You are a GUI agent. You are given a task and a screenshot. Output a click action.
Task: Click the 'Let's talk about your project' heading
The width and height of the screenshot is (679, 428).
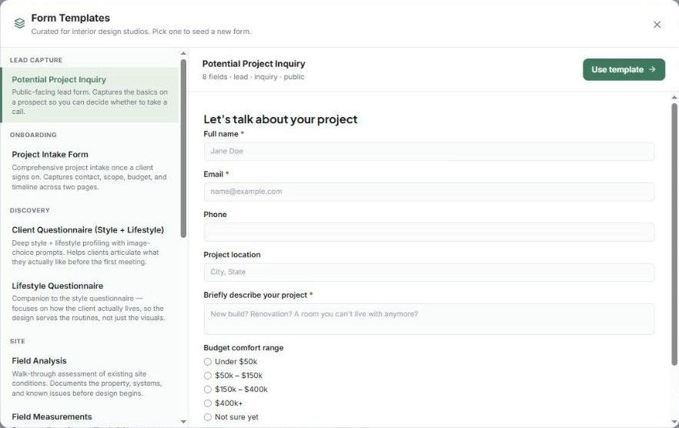coord(280,119)
